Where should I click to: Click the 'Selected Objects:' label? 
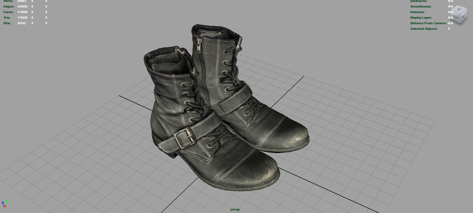coord(424,29)
